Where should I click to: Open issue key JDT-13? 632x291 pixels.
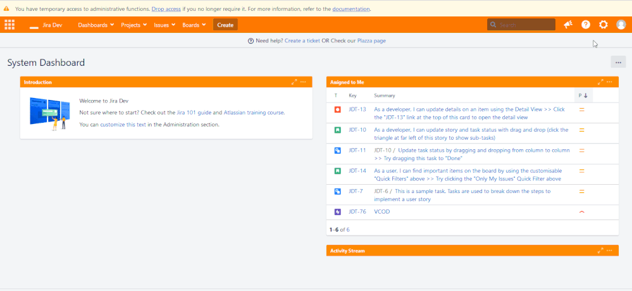coord(357,109)
